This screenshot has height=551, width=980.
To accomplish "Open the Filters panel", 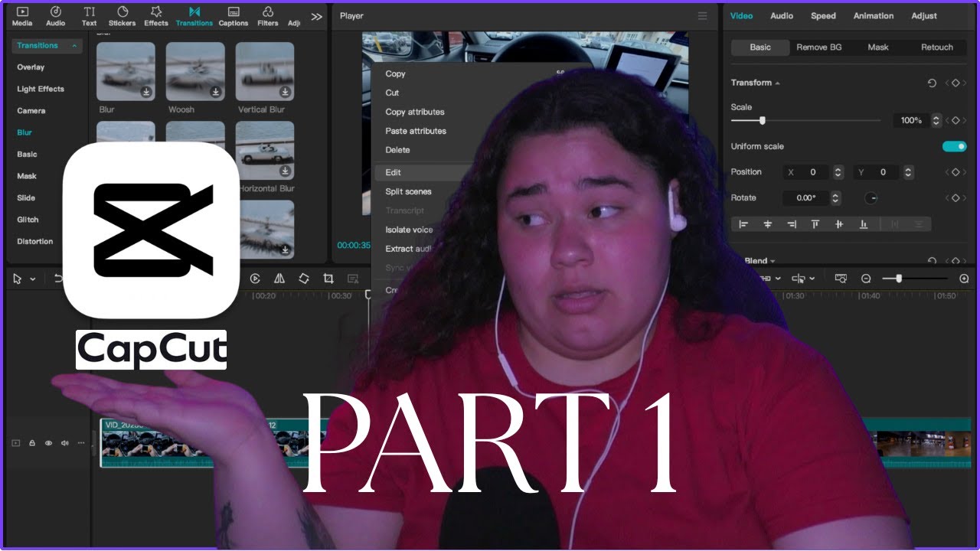I will [268, 16].
